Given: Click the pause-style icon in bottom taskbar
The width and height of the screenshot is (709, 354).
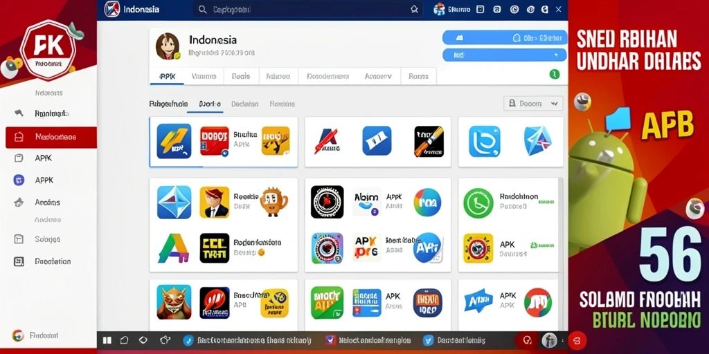Looking at the screenshot, I should point(107,340).
